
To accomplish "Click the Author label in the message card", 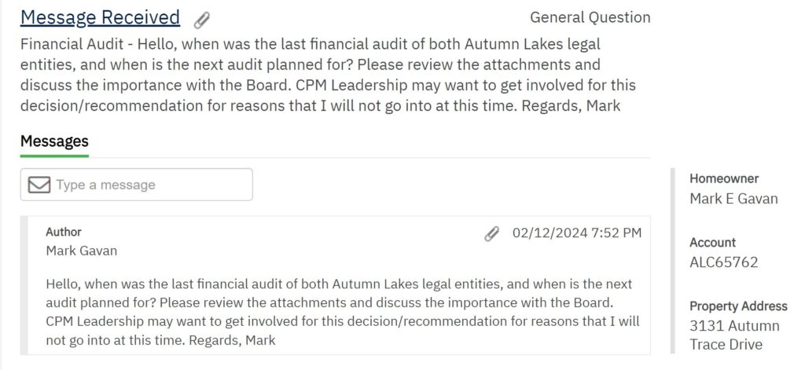I will pos(64,232).
